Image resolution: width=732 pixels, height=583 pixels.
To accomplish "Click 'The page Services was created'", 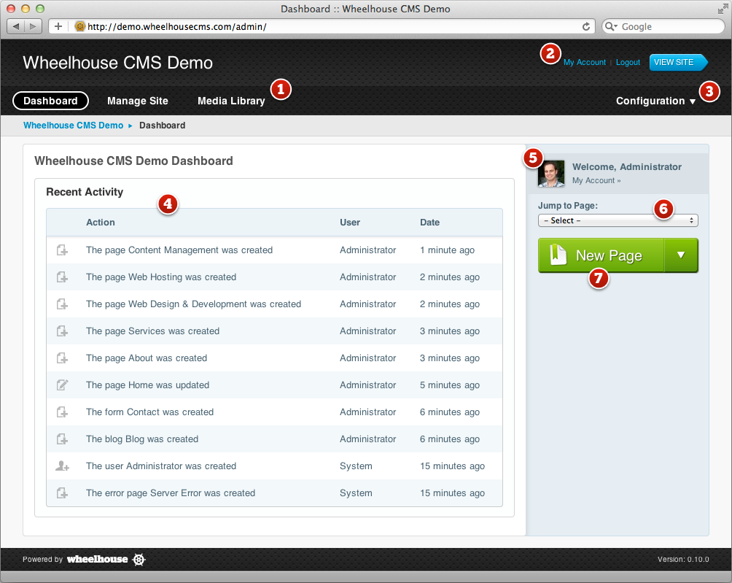I will (x=152, y=331).
